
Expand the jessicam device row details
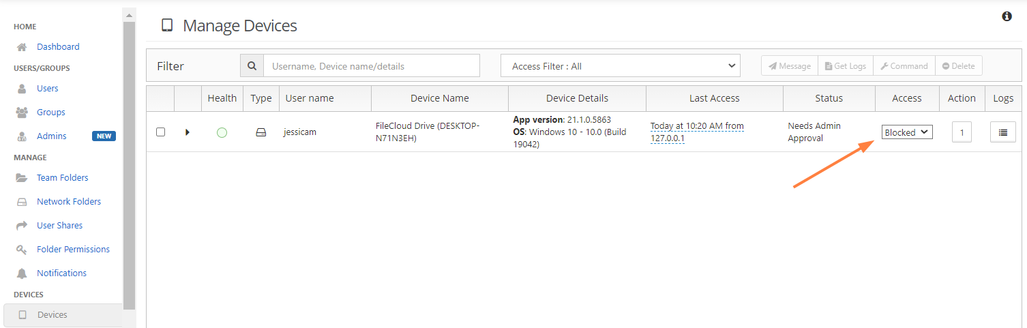click(x=187, y=132)
